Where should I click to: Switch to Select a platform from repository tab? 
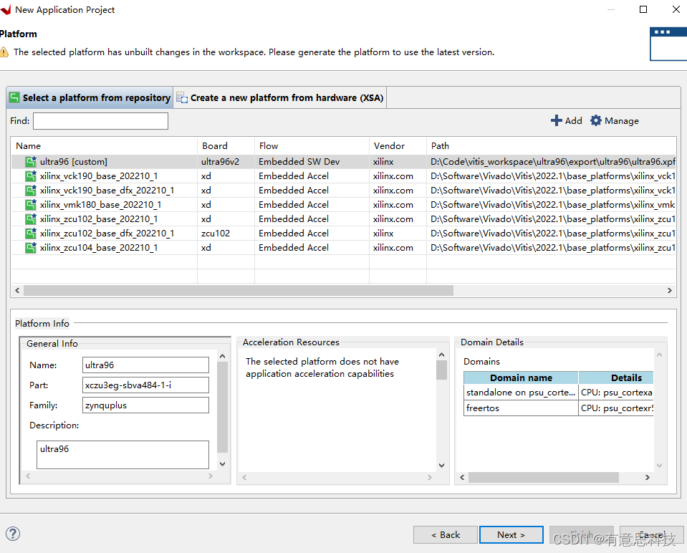click(90, 97)
